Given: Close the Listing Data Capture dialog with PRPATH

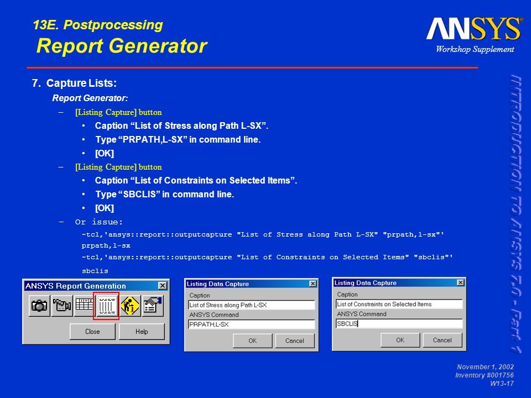Looking at the screenshot, I should click(313, 284).
